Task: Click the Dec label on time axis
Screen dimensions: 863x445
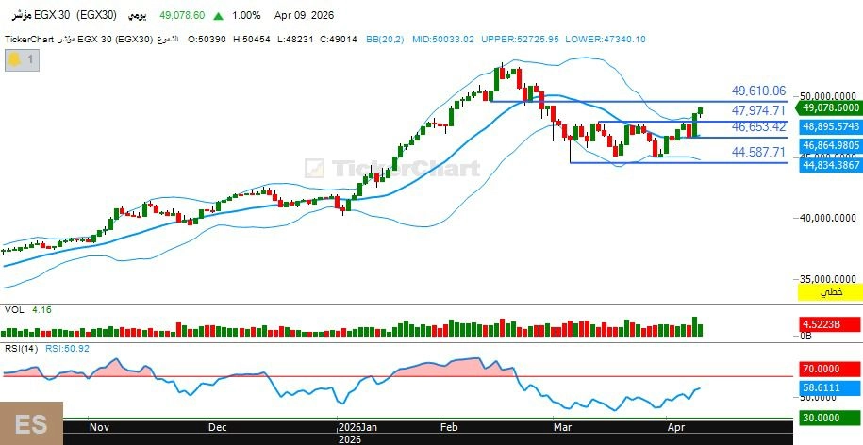Action: (217, 427)
